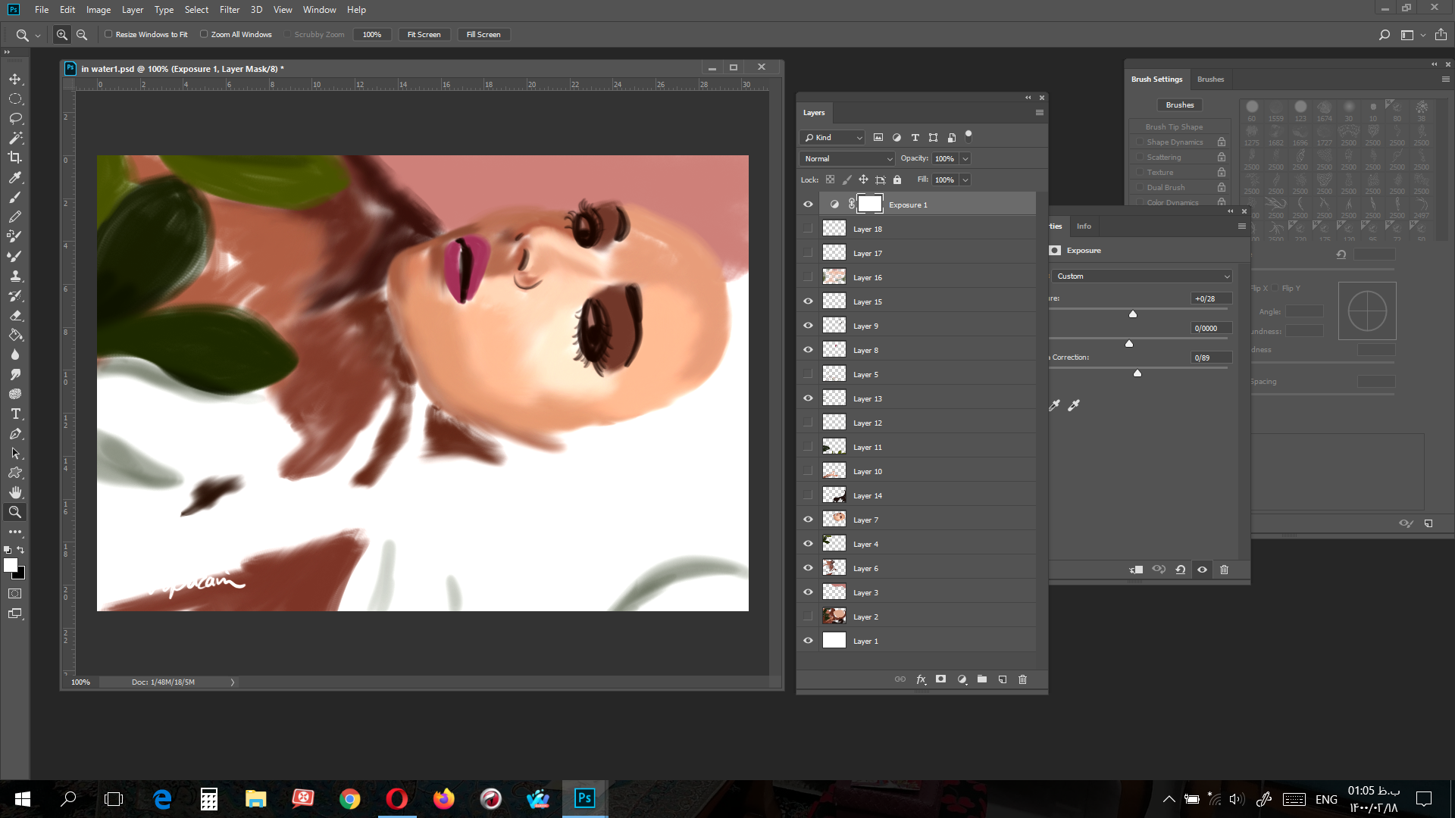Image resolution: width=1455 pixels, height=818 pixels.
Task: Switch to Info tab
Action: pos(1084,226)
